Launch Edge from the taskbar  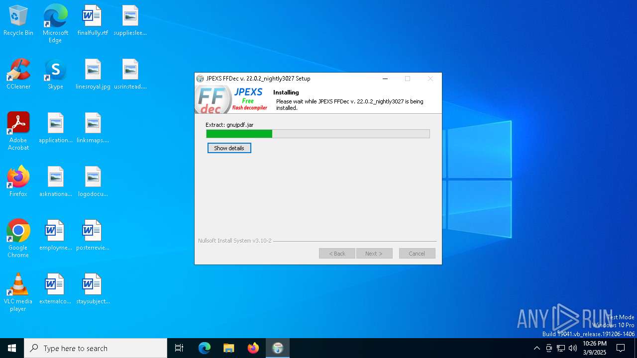point(205,348)
